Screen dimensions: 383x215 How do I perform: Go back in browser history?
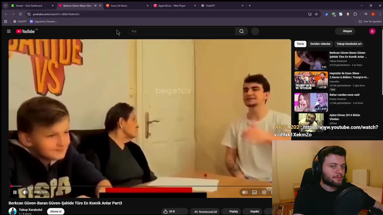point(6,14)
